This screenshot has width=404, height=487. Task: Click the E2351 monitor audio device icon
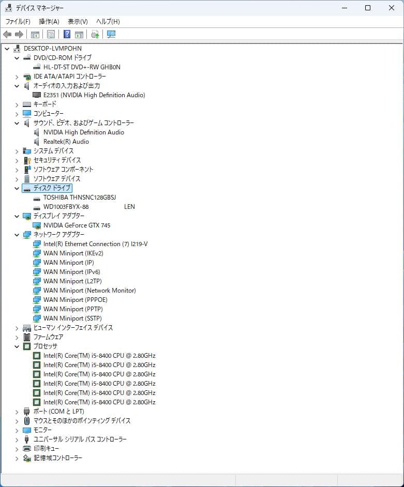click(37, 95)
